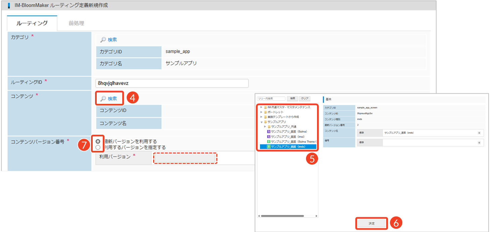Click the purple S icon for サンプルアプリ_画面 (imui)
The width and height of the screenshot is (490, 232).
pyautogui.click(x=269, y=137)
